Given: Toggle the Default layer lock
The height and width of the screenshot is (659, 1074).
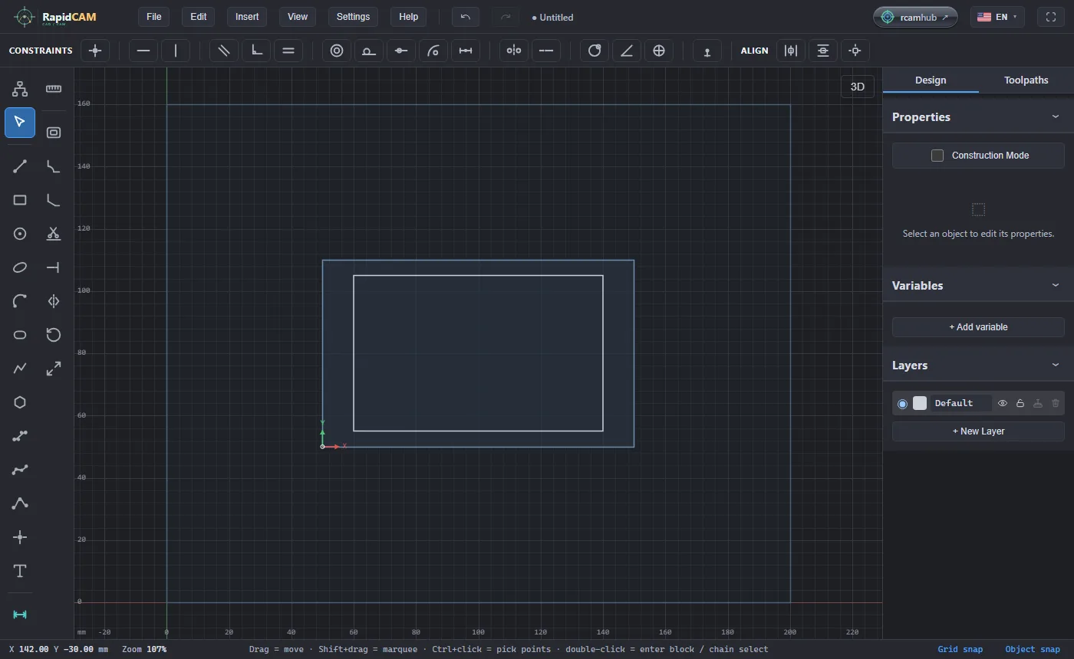Looking at the screenshot, I should [1020, 403].
